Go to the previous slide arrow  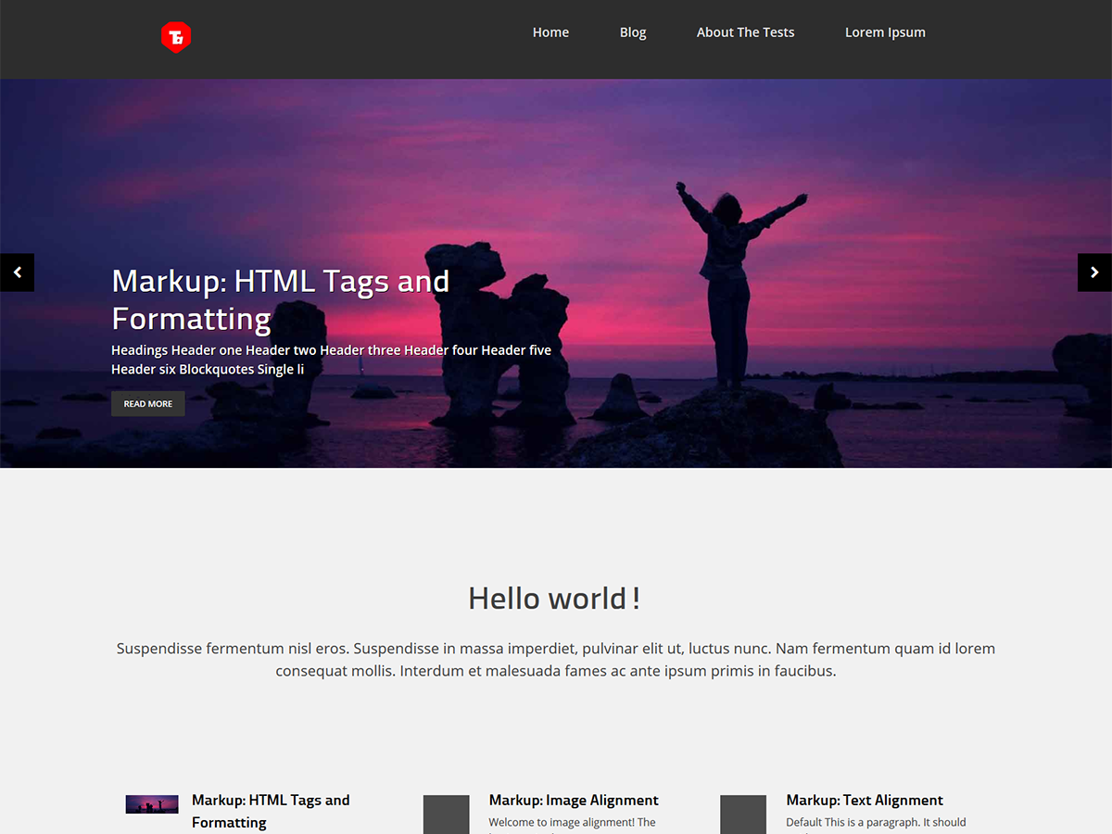[17, 272]
